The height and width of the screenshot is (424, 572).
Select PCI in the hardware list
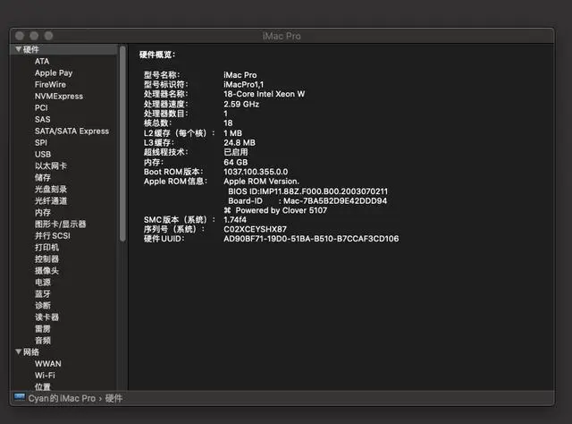[x=41, y=107]
